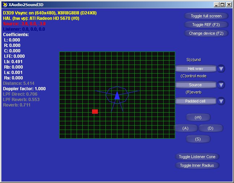
Task: Click the blue listener arrow on grid
Action: (117, 96)
